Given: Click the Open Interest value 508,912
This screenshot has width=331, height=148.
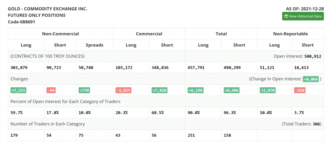Looking at the screenshot, I should 313,56.
